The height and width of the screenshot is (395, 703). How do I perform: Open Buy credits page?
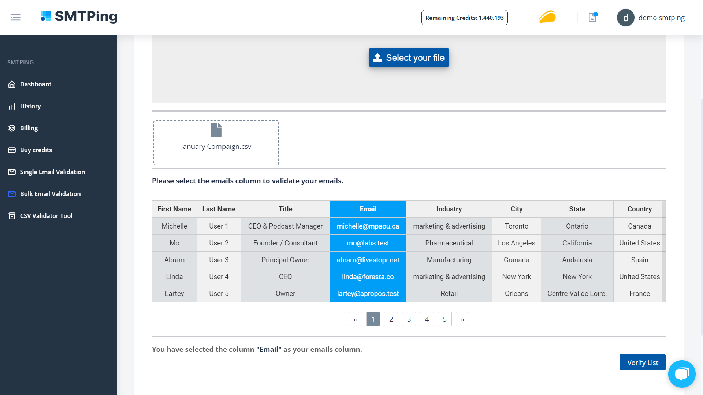36,150
